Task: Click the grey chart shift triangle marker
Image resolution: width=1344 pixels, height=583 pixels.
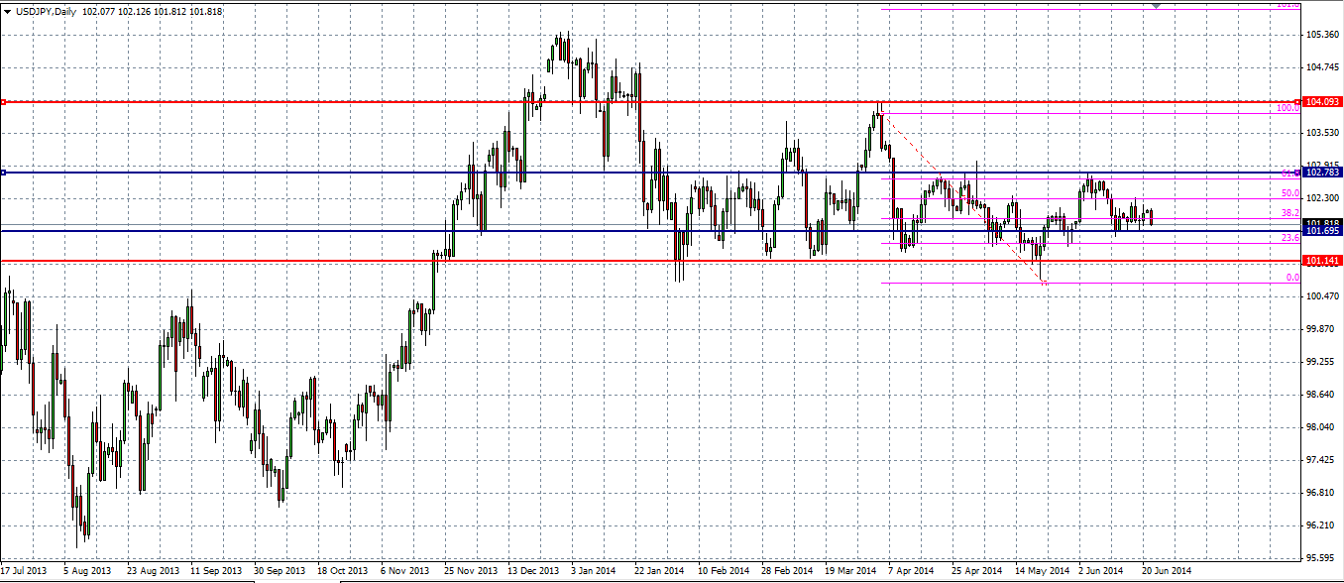Action: (1157, 5)
